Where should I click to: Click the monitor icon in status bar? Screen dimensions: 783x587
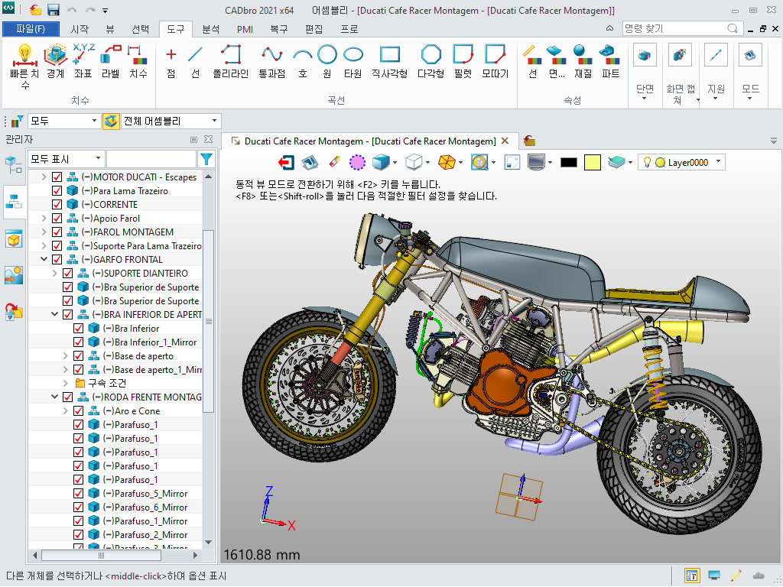tap(714, 576)
